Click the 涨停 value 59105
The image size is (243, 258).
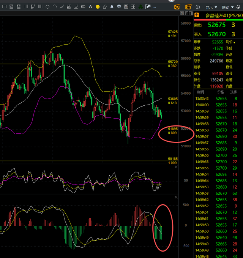pos(218,73)
